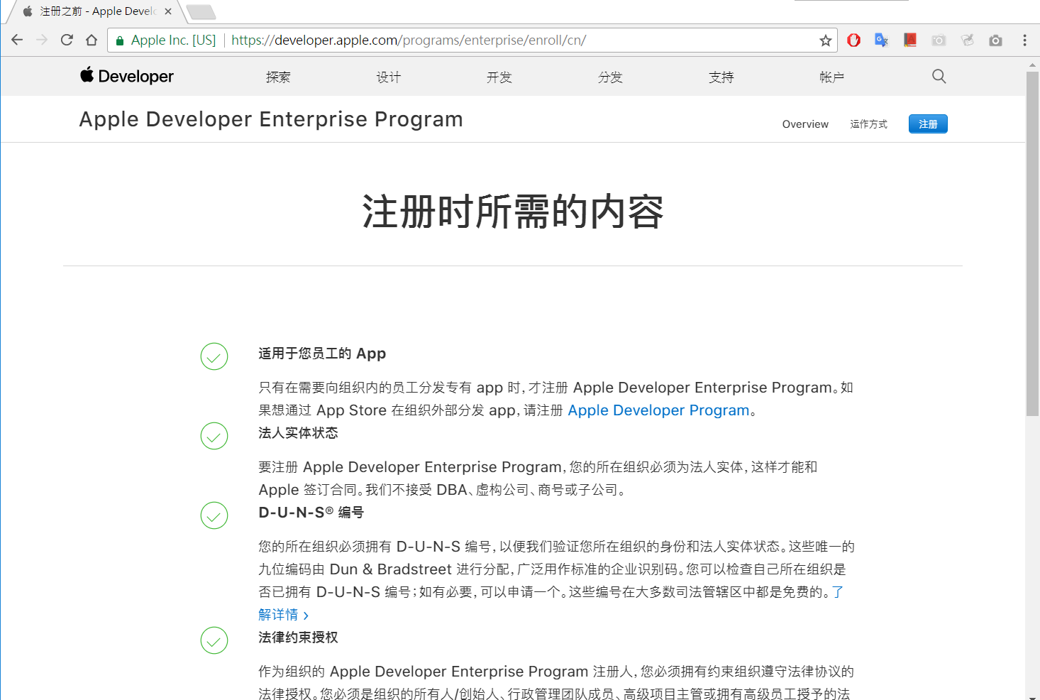Open the Google Translate extension icon

[881, 40]
